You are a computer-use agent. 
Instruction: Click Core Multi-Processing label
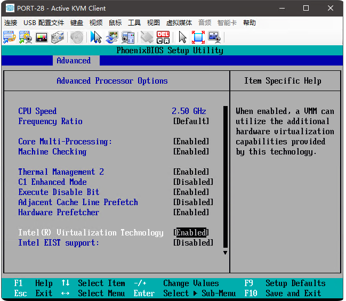pos(65,142)
